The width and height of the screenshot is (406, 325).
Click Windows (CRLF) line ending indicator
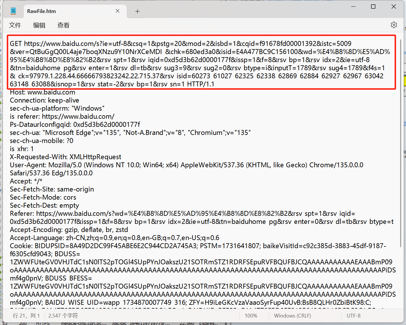[x=293, y=315]
